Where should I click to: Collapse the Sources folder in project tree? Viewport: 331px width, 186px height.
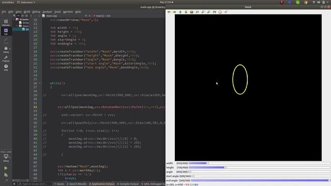pyautogui.click(x=17, y=26)
